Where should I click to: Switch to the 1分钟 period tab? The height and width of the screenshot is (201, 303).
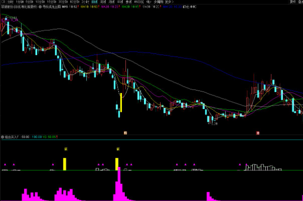pos(20,2)
